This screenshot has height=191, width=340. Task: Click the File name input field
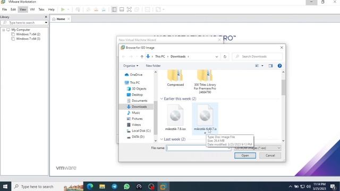[198, 148]
